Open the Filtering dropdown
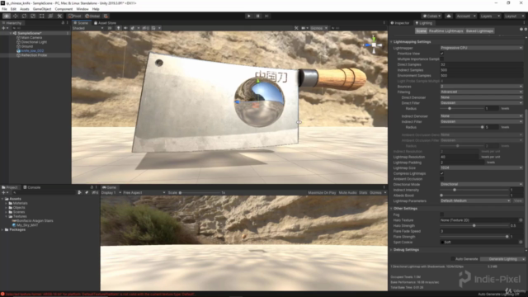 482,92
